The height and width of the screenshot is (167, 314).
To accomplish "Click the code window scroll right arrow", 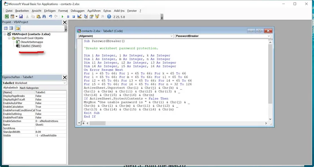I will (x=266, y=123).
